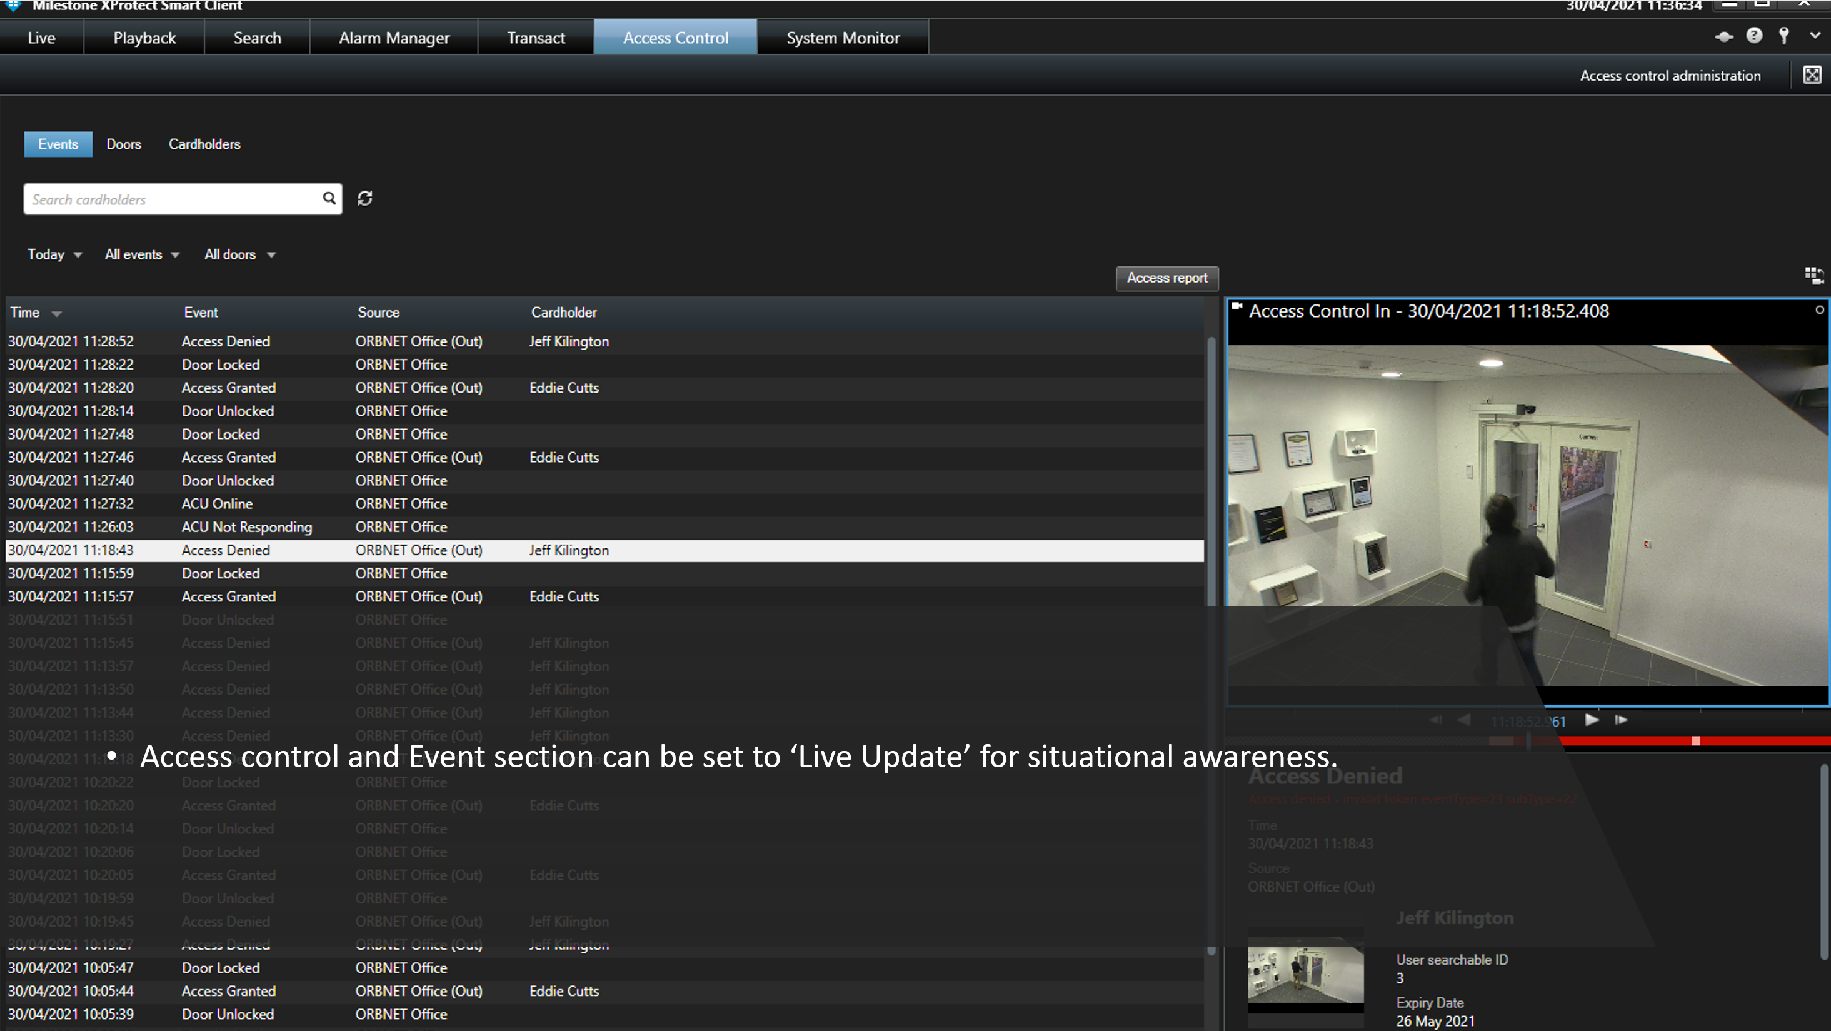Sort events by the Time column arrow

(x=57, y=314)
